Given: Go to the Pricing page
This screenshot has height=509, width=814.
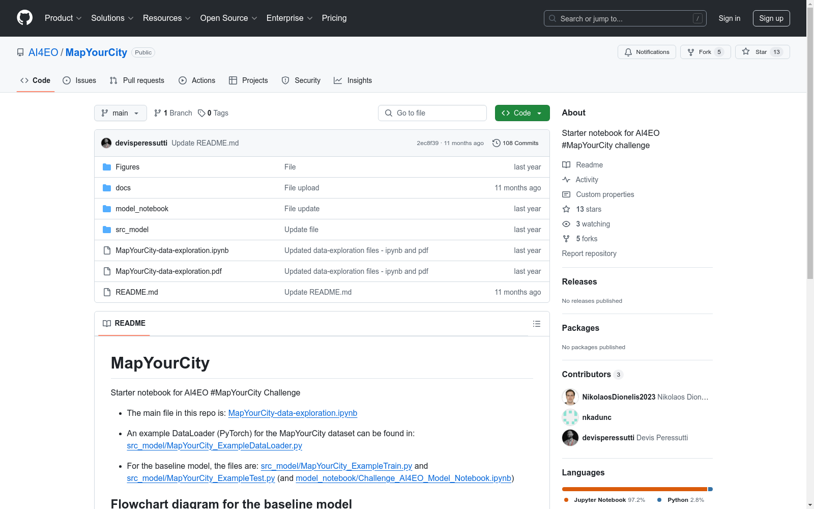Looking at the screenshot, I should [x=334, y=18].
